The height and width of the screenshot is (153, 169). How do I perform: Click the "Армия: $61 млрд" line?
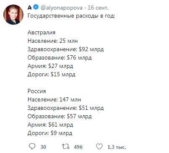[x=50, y=125]
